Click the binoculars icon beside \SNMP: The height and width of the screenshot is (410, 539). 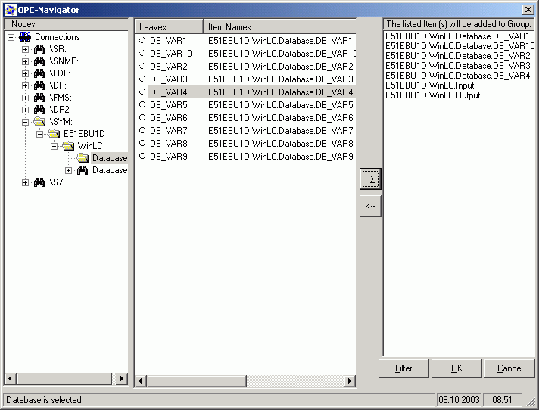click(x=39, y=61)
